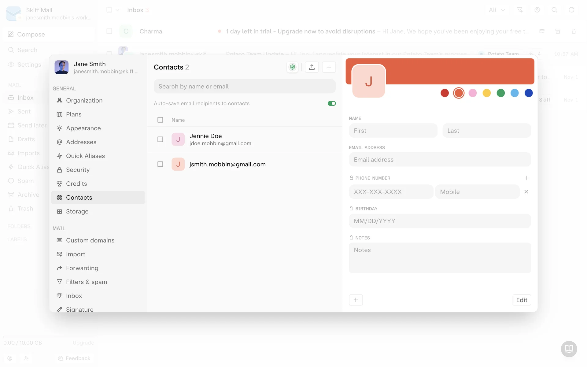The width and height of the screenshot is (587, 367).
Task: Open Custom domains settings
Action: [x=90, y=240]
